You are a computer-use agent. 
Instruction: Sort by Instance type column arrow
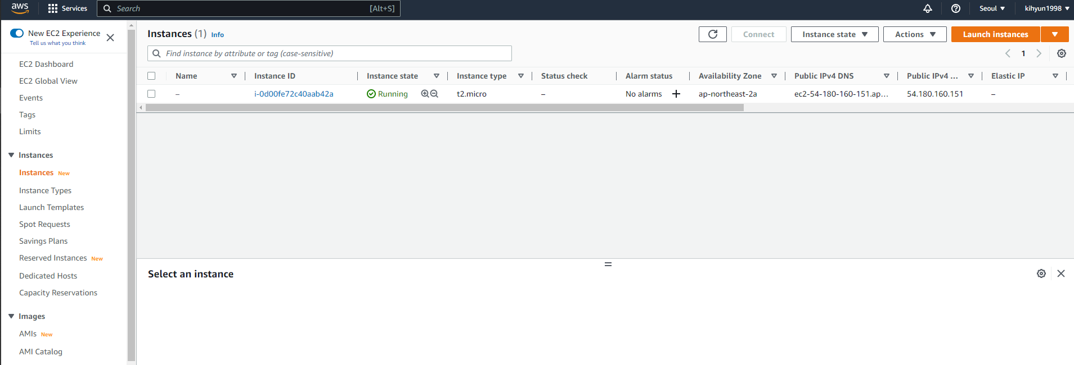[521, 76]
